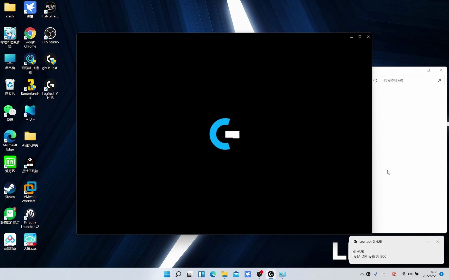
Task: Maximize the Control Panel window
Action: pyautogui.click(x=428, y=70)
